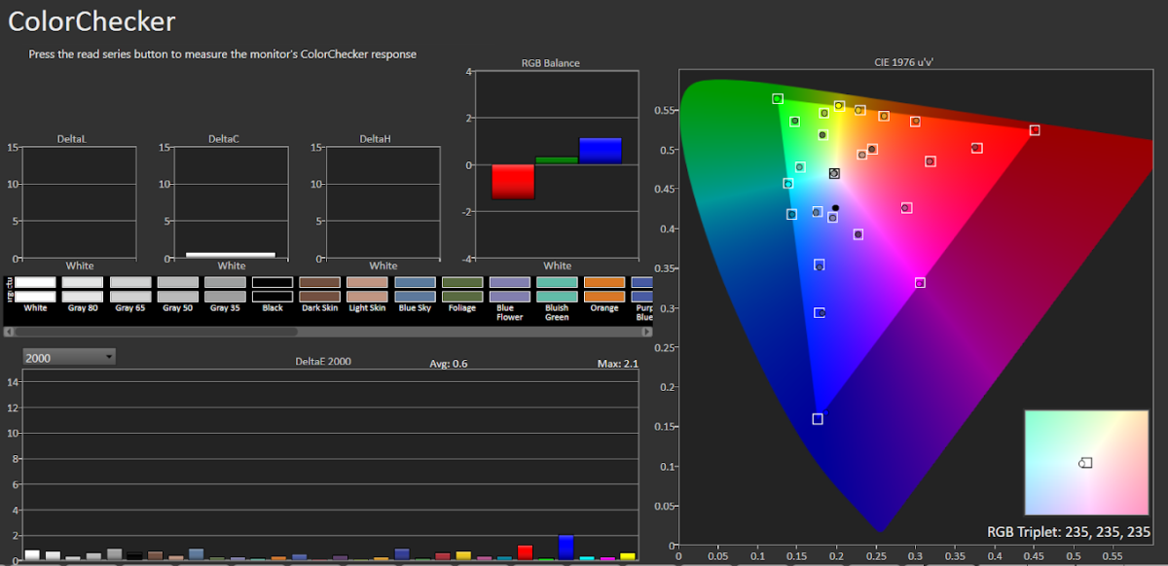Select the Gray 65 patch

coord(130,289)
